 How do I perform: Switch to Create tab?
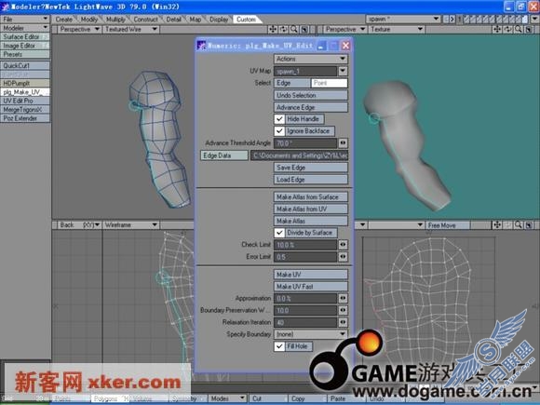pos(64,20)
